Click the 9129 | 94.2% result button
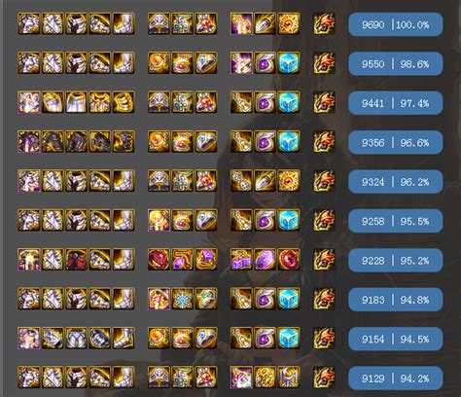 [396, 379]
